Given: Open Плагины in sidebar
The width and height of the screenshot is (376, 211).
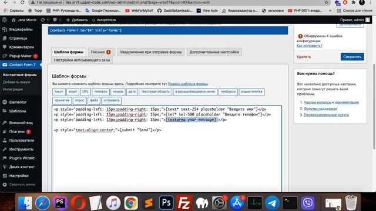Looking at the screenshot, I should 21,131.
